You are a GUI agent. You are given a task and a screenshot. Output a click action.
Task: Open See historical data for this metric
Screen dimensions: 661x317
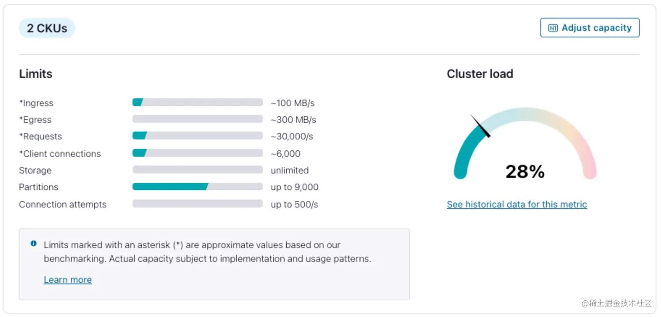pos(516,204)
